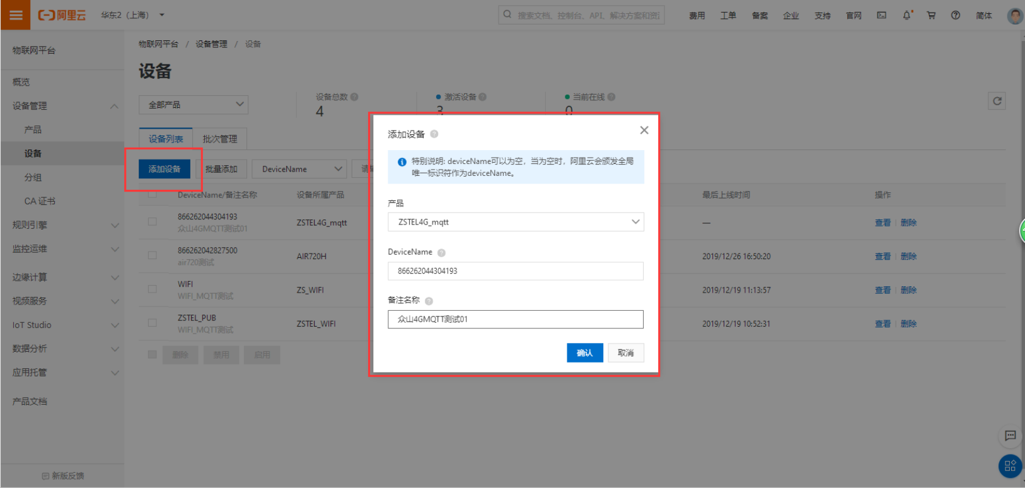Check the notification bell
Image resolution: width=1025 pixels, height=488 pixels.
click(x=907, y=15)
